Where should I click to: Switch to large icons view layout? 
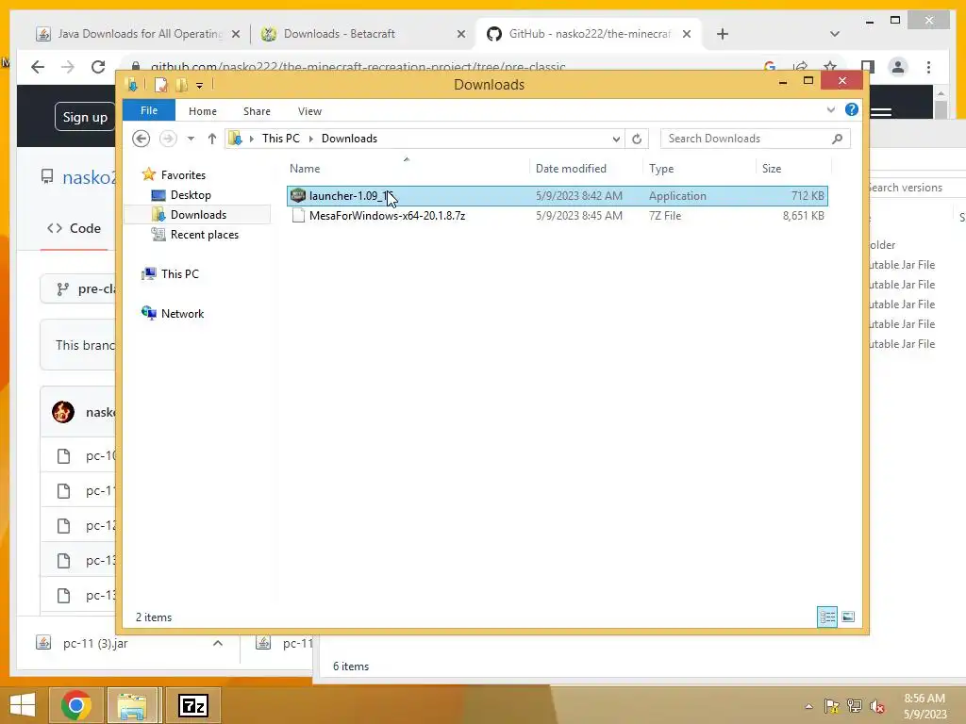(x=848, y=617)
